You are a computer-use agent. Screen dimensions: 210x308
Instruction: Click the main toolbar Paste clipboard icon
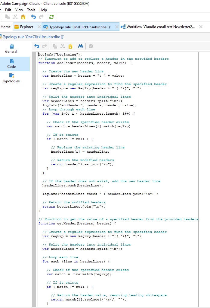click(23, 17)
